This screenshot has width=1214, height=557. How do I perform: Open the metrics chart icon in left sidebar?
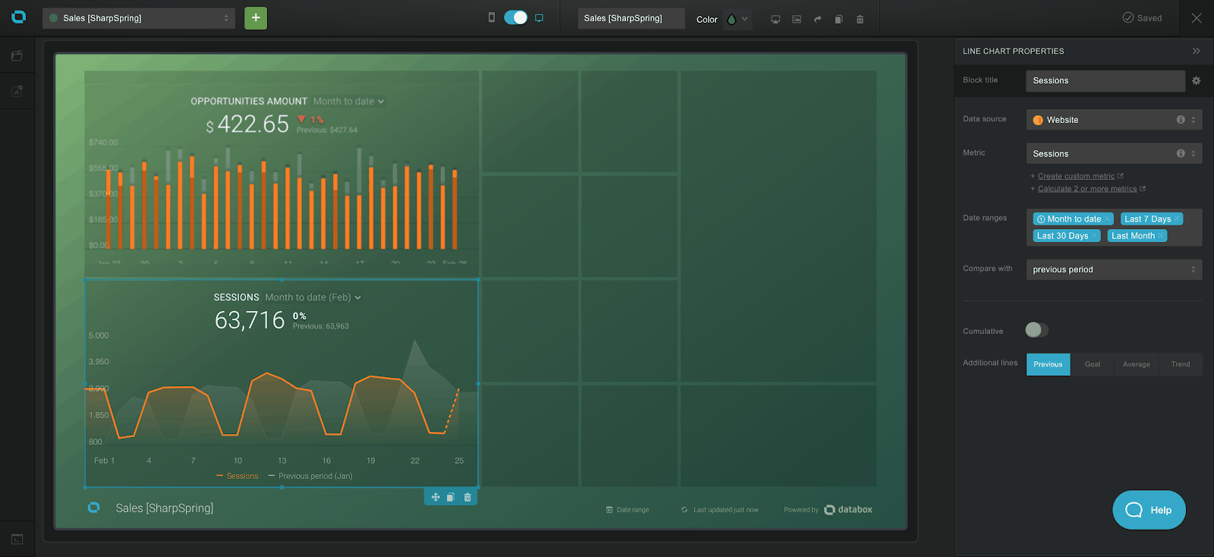(x=17, y=91)
